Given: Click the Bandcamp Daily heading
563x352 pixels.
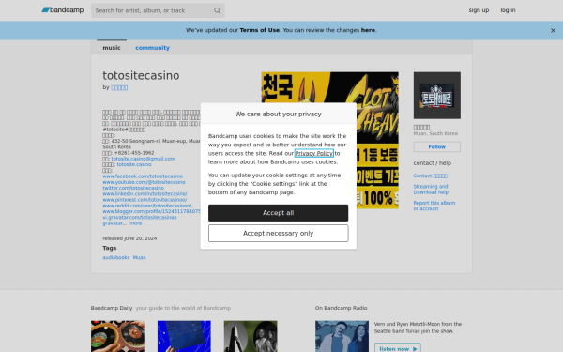Looking at the screenshot, I should [x=112, y=308].
